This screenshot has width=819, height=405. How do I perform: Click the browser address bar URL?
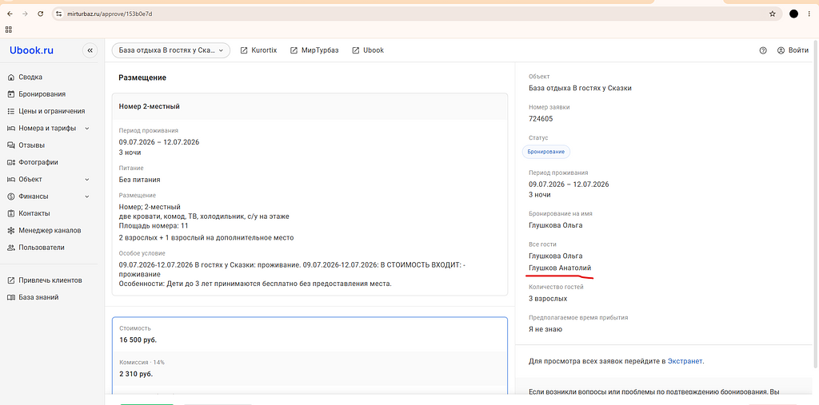pyautogui.click(x=110, y=14)
